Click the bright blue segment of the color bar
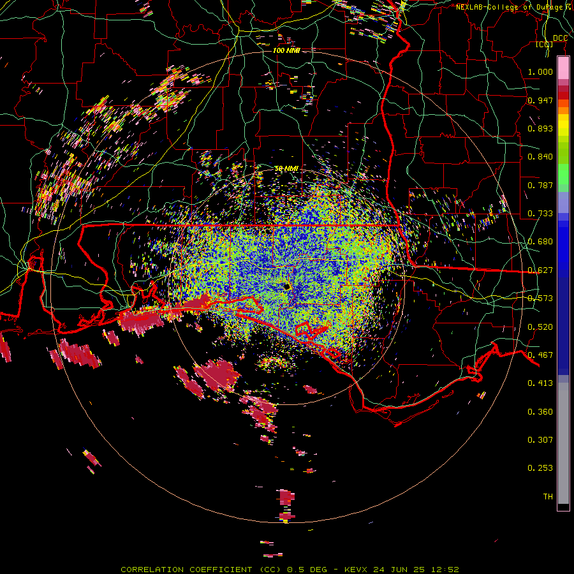Image resolution: width=574 pixels, height=574 pixels. click(563, 249)
